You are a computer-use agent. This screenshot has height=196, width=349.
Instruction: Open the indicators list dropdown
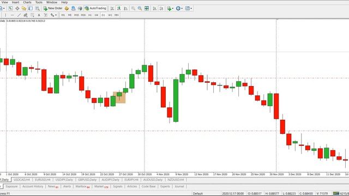pos(170,9)
